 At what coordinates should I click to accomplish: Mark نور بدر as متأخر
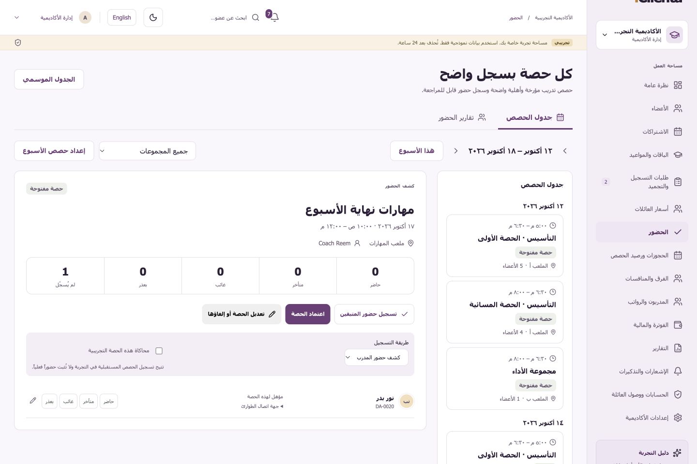88,401
